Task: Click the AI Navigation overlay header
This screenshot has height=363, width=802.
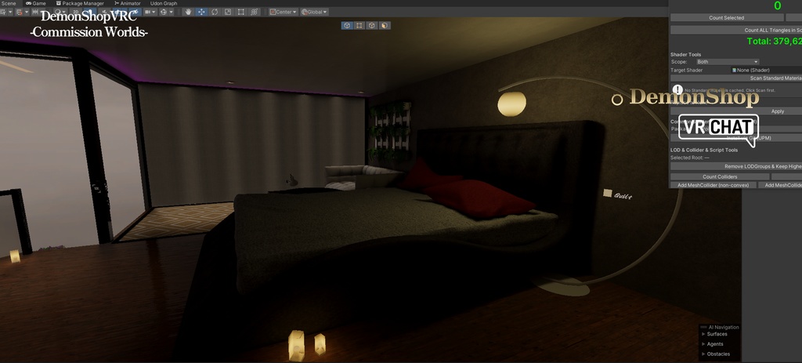Action: coord(720,327)
